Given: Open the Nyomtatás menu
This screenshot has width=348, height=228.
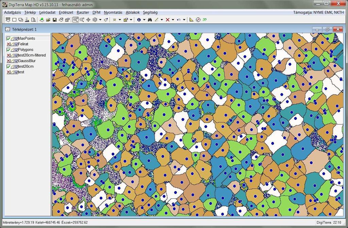Looking at the screenshot, I should 113,13.
